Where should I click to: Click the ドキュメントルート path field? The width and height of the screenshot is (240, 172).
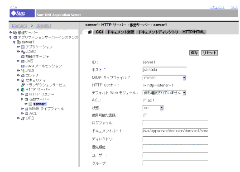175,131
